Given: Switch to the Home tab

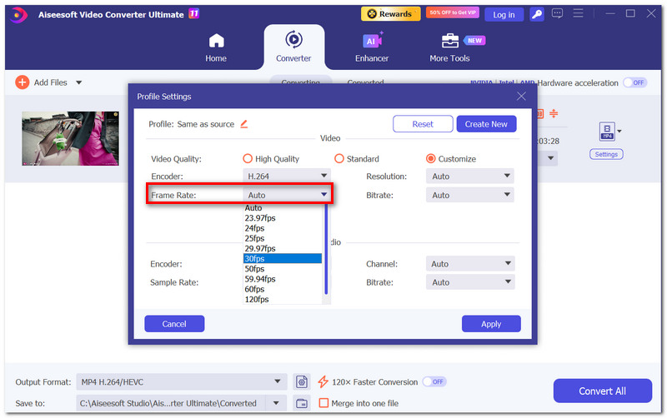Looking at the screenshot, I should pos(216,47).
